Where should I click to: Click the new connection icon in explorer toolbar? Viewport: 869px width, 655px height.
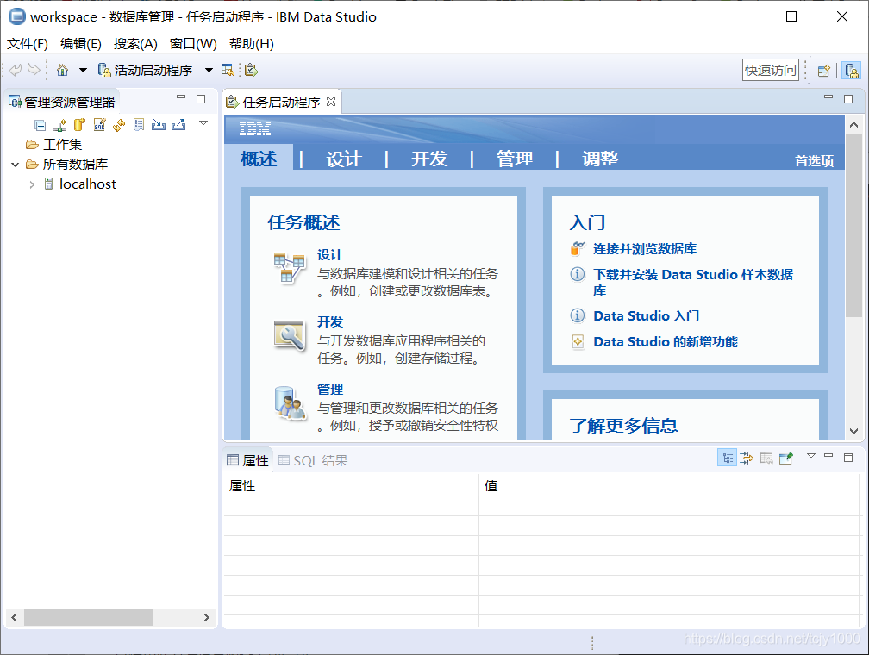[59, 125]
